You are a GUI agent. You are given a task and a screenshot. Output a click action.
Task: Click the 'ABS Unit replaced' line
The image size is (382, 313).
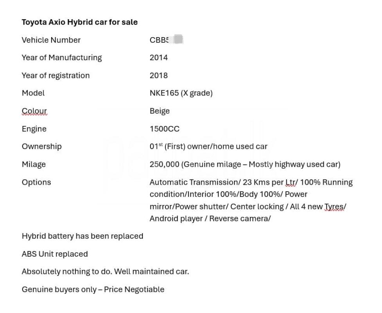pyautogui.click(x=55, y=254)
